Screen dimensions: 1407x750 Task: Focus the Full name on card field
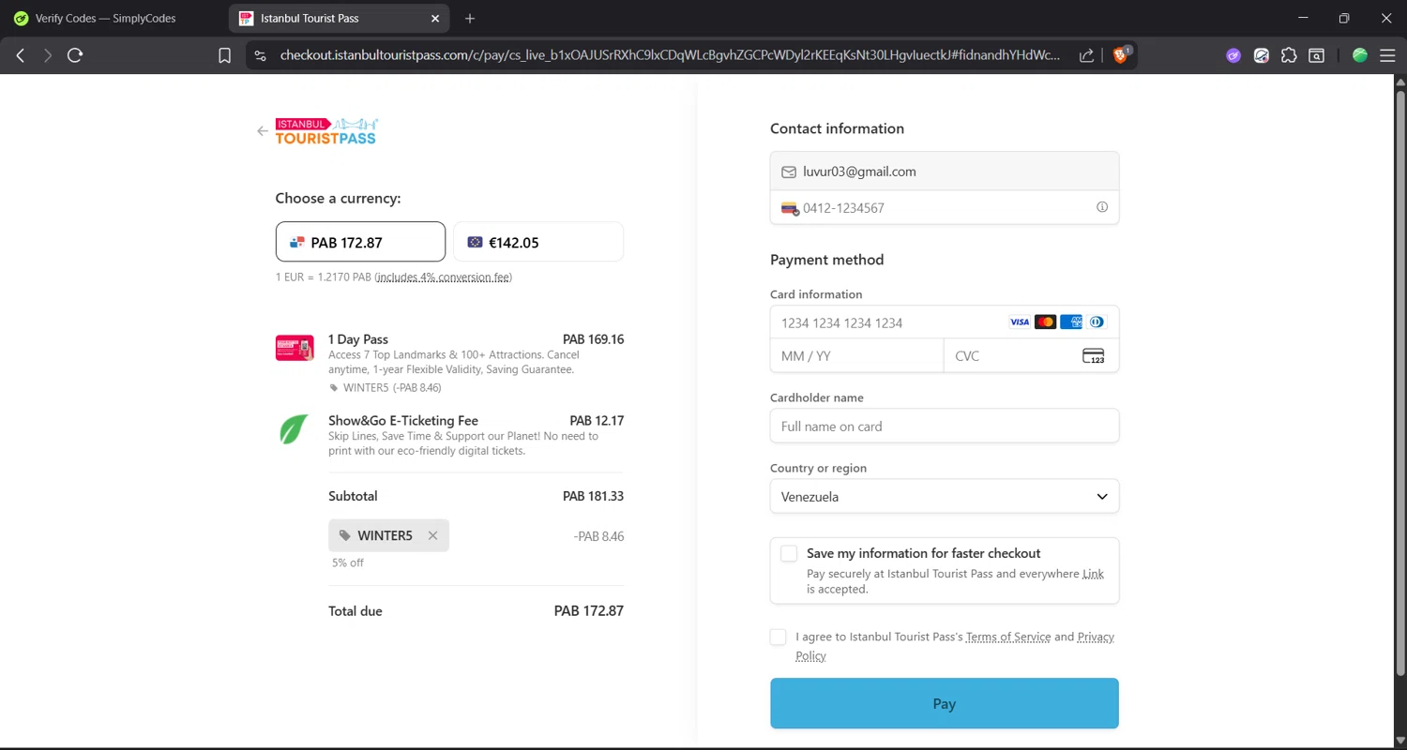[x=945, y=427]
